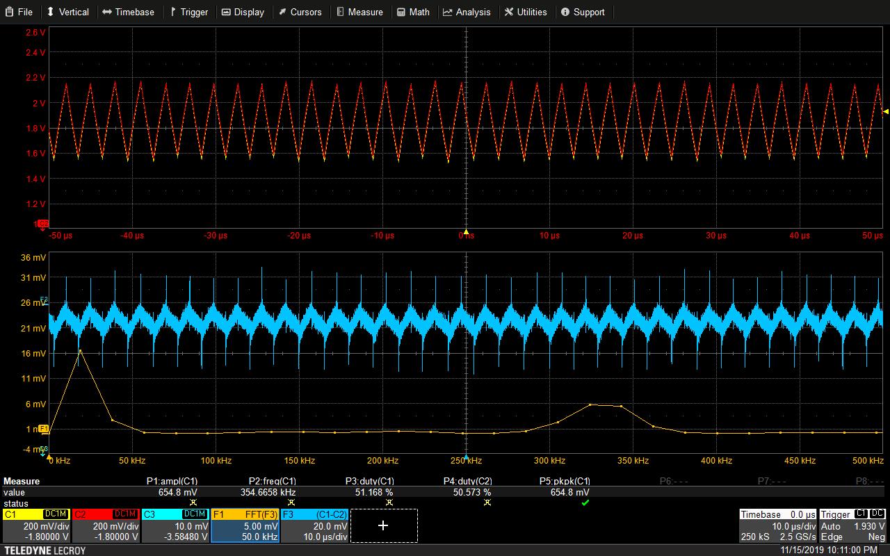
Task: Select the F3 (C1-C2) math descriptor box
Action: 314,525
